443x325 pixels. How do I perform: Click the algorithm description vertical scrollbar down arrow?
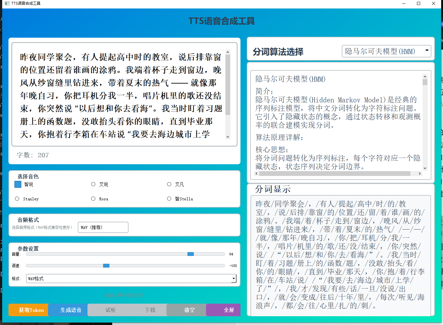click(x=425, y=168)
